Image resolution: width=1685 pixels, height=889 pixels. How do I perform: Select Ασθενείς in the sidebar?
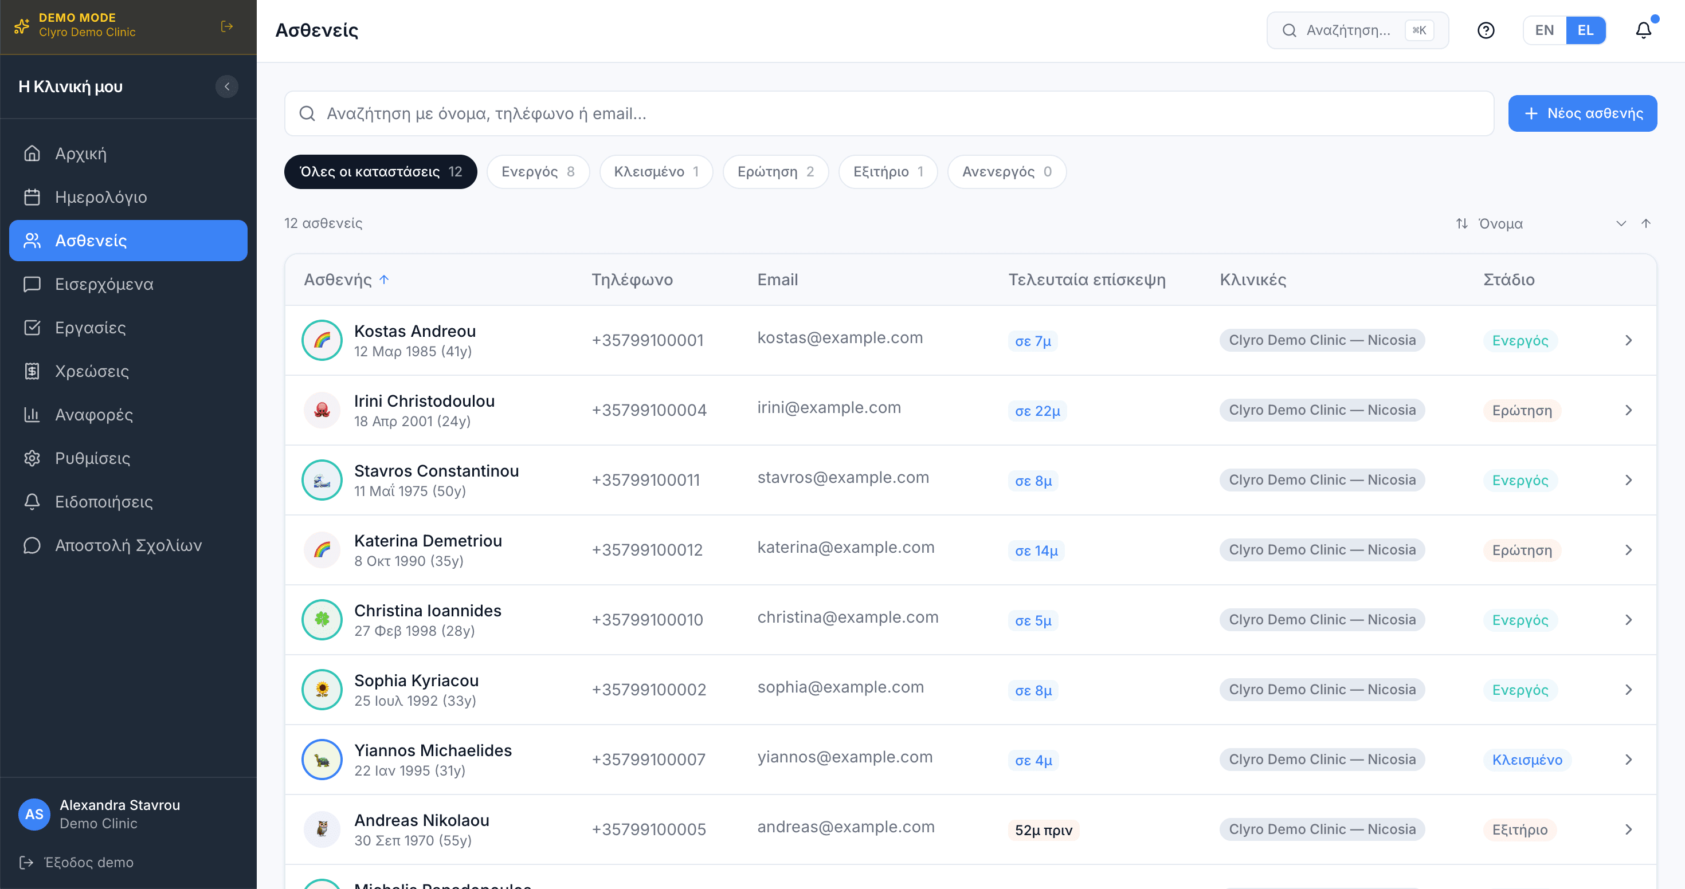tap(128, 241)
